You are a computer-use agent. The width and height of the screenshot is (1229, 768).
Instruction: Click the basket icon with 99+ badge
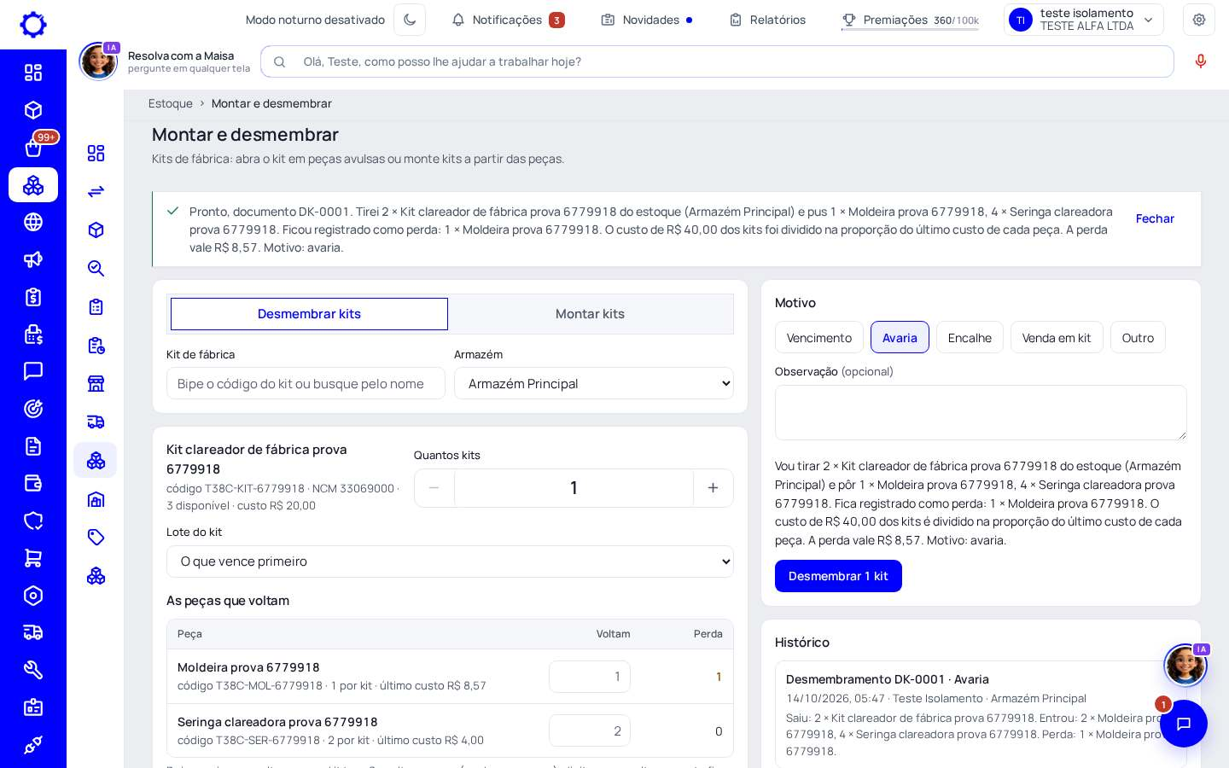tap(33, 148)
